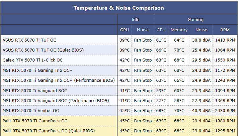Screen dimensions: 238x136
Task: Click the 57°C gaming GPU temperature
Action: 161,100
